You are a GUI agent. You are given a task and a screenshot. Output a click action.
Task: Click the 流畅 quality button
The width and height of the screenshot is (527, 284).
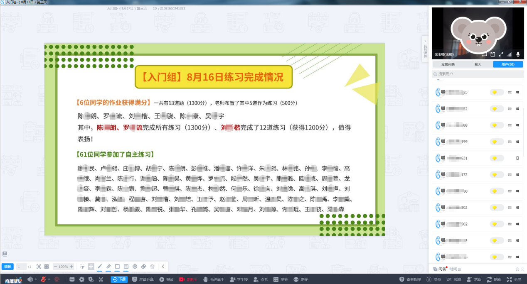pos(7,267)
